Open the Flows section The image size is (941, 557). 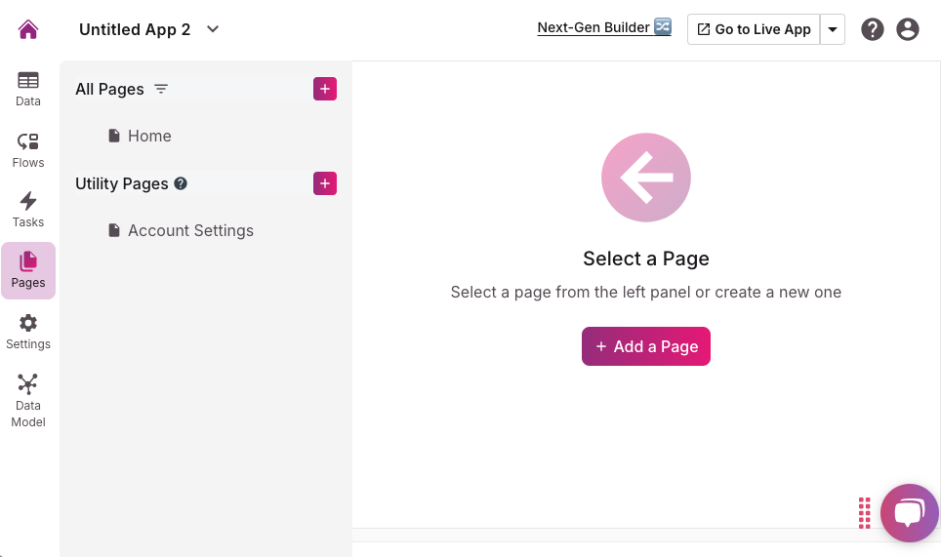[28, 150]
